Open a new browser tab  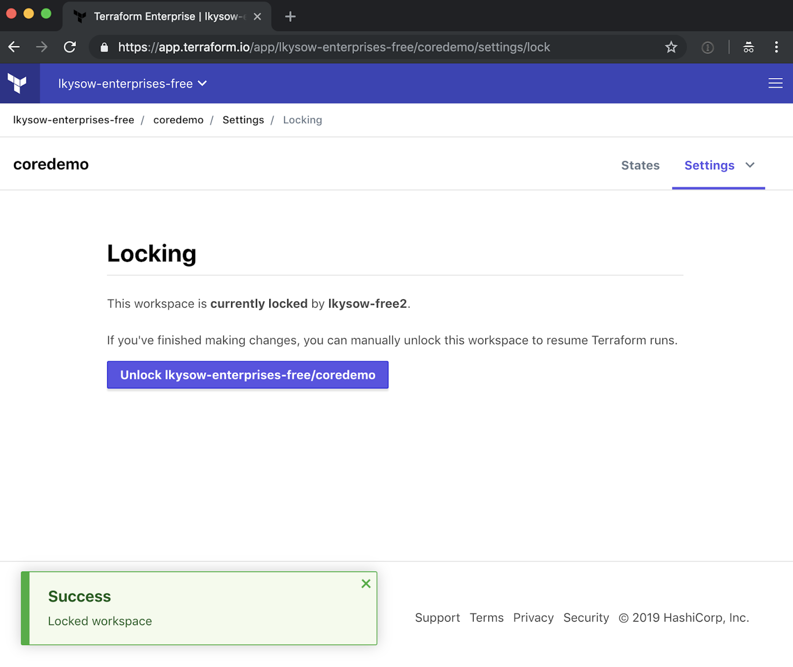coord(290,16)
